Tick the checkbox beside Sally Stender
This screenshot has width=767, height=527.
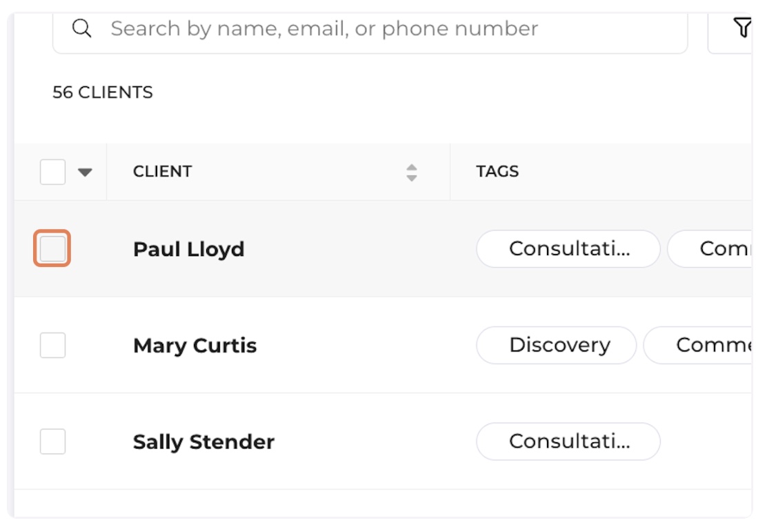[53, 441]
